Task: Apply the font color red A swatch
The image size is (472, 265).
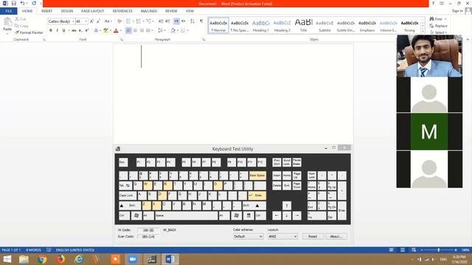Action: pyautogui.click(x=116, y=30)
